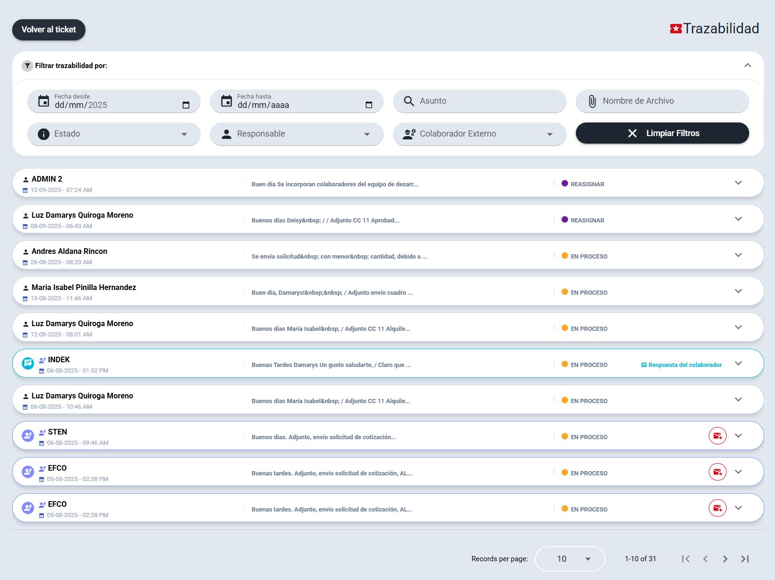Expand the Andres Aldana Rincon entry
The width and height of the screenshot is (775, 580).
(x=738, y=255)
